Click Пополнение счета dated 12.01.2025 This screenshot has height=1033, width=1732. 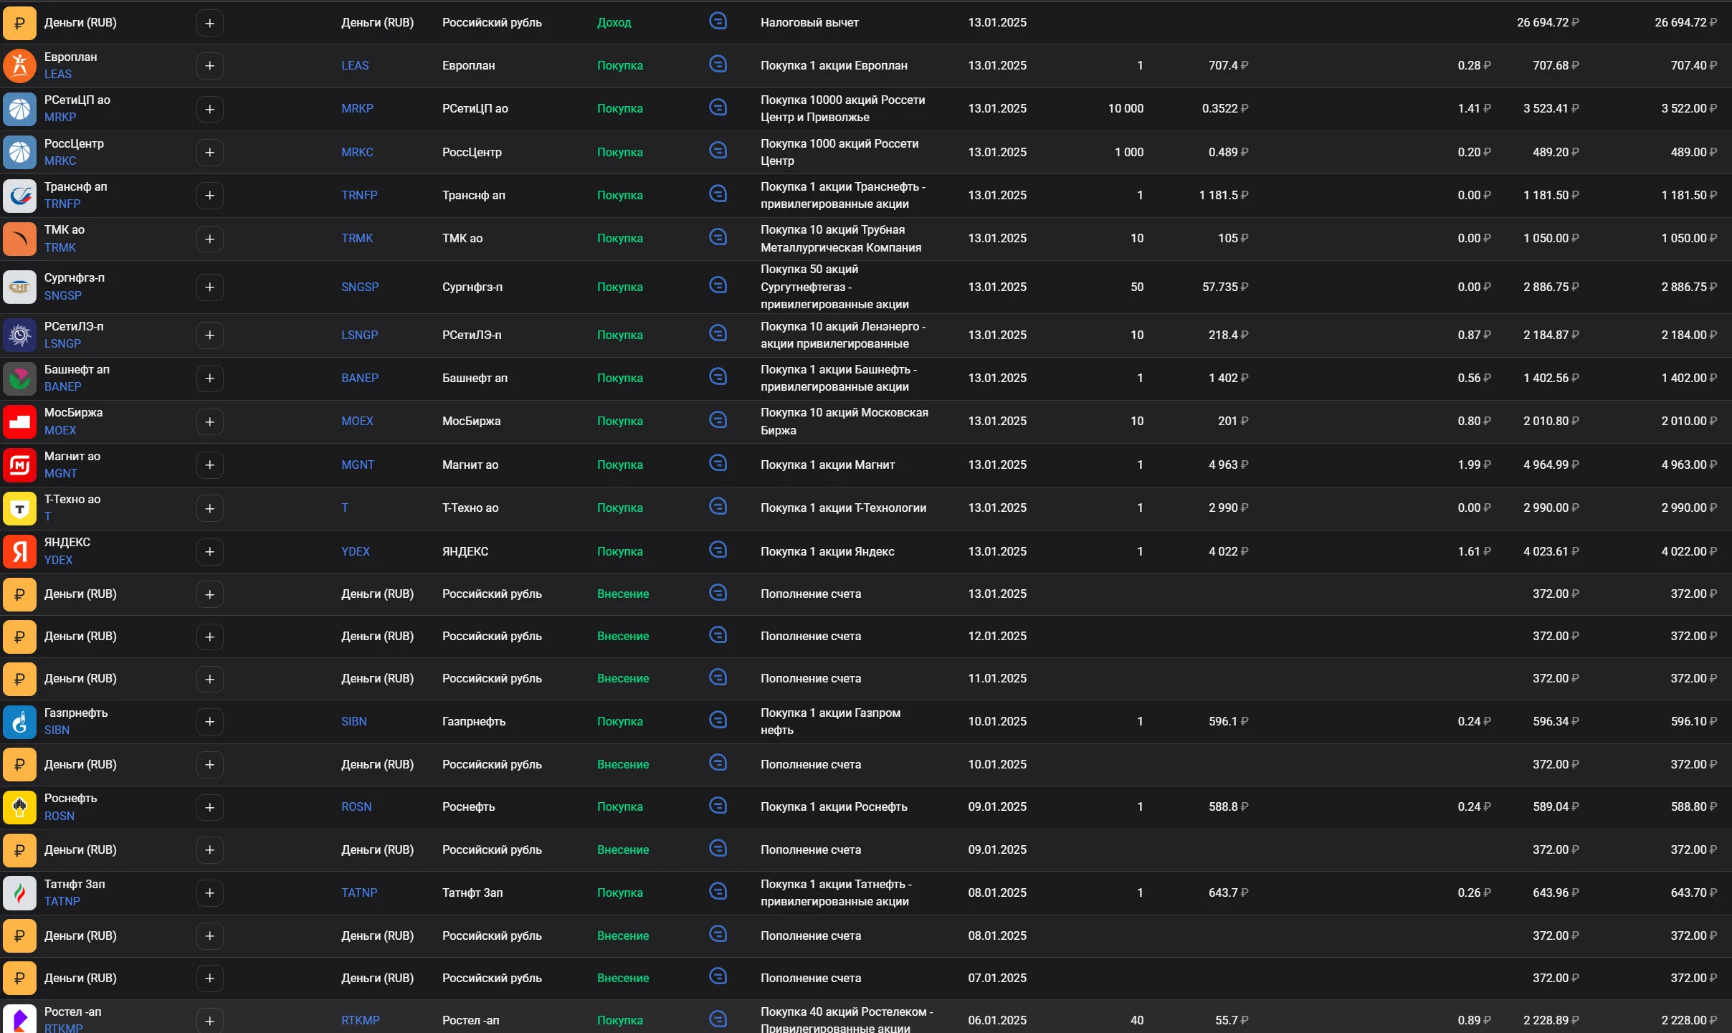pos(811,636)
